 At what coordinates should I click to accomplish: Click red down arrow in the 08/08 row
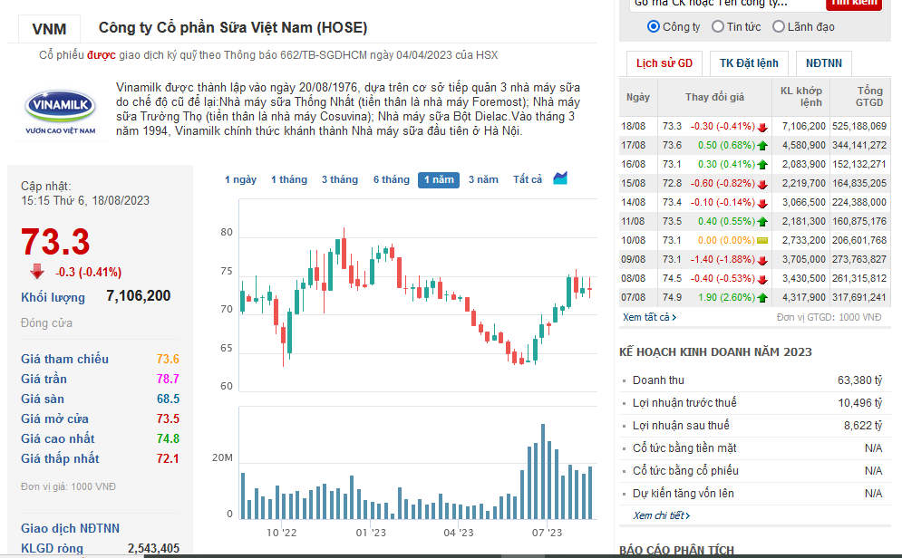coord(762,279)
